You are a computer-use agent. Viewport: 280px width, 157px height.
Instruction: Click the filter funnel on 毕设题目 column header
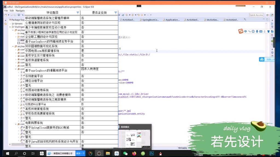78,13
